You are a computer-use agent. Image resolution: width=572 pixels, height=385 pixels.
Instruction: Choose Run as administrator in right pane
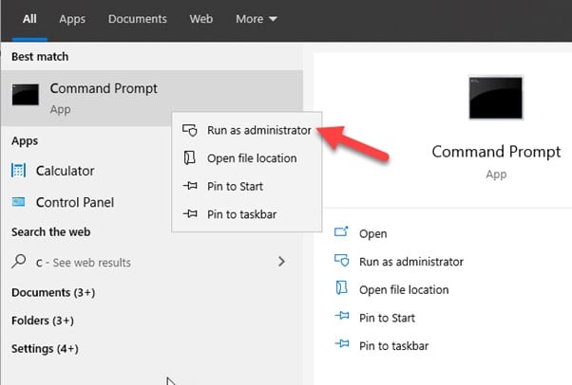point(411,262)
